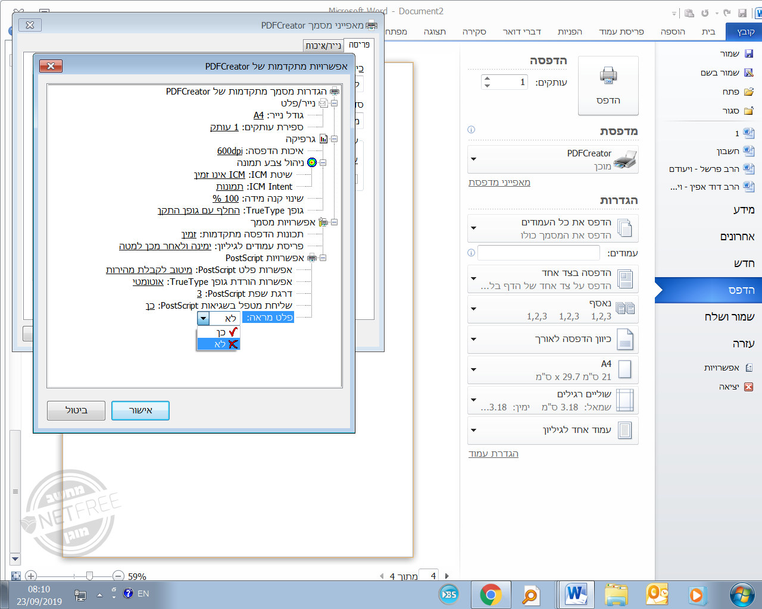Image resolution: width=762 pixels, height=609 pixels.
Task: Click the chart icon beside גרפיקה
Action: (x=323, y=139)
